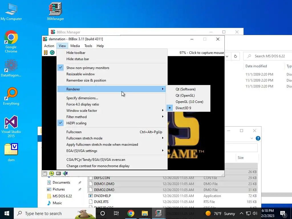Open the Media menu
This screenshot has height=219, width=292.
click(x=75, y=46)
